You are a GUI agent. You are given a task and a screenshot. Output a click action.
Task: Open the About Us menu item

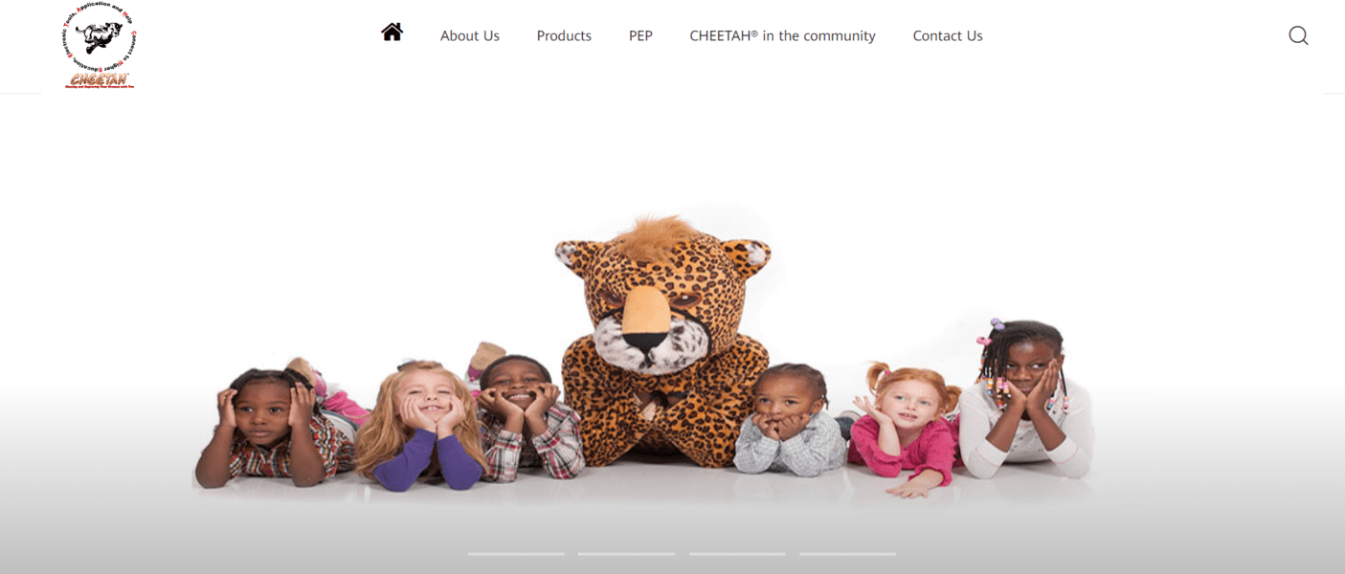(x=470, y=35)
